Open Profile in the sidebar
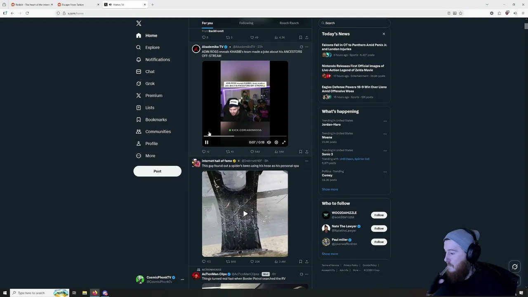Viewport: 528px width, 297px height. coord(147,144)
